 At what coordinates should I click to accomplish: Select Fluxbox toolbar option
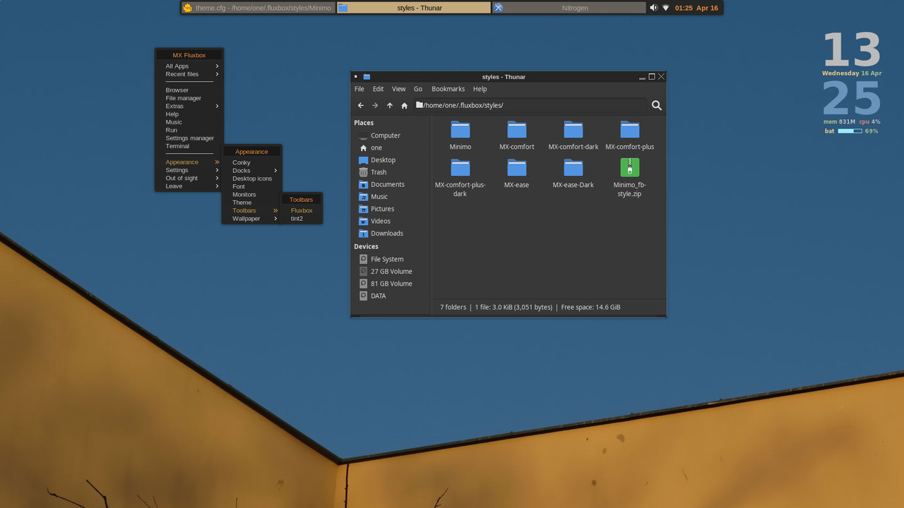[x=302, y=210]
